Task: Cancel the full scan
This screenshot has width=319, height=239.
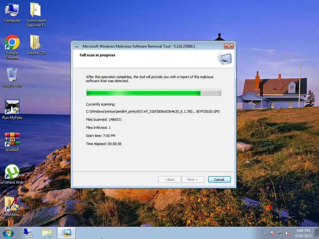Action: click(x=219, y=180)
